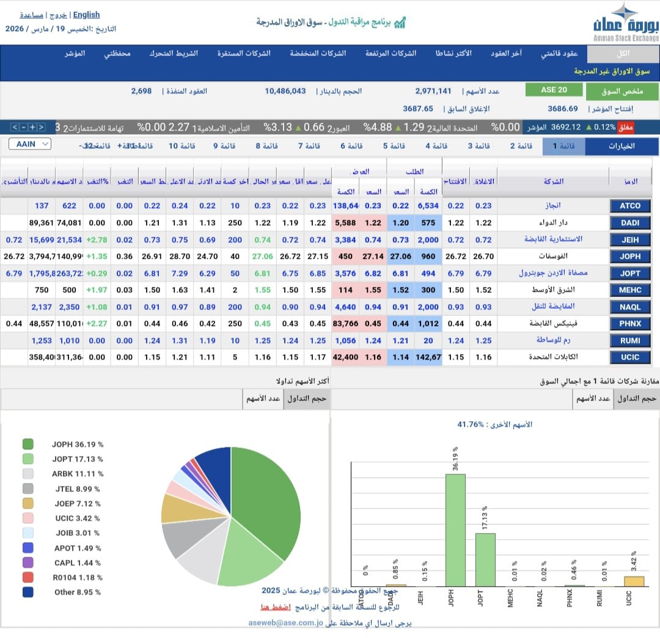This screenshot has width=660, height=638.
Task: Open the الخيارات options menu
Action: pyautogui.click(x=621, y=147)
